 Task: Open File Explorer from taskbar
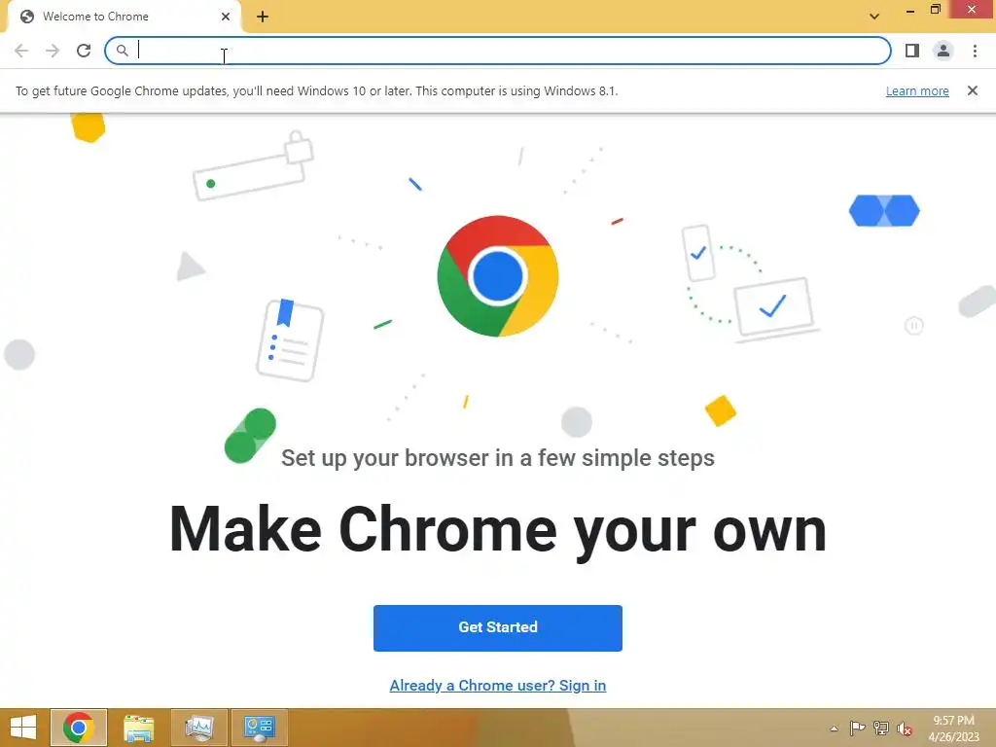coord(138,728)
